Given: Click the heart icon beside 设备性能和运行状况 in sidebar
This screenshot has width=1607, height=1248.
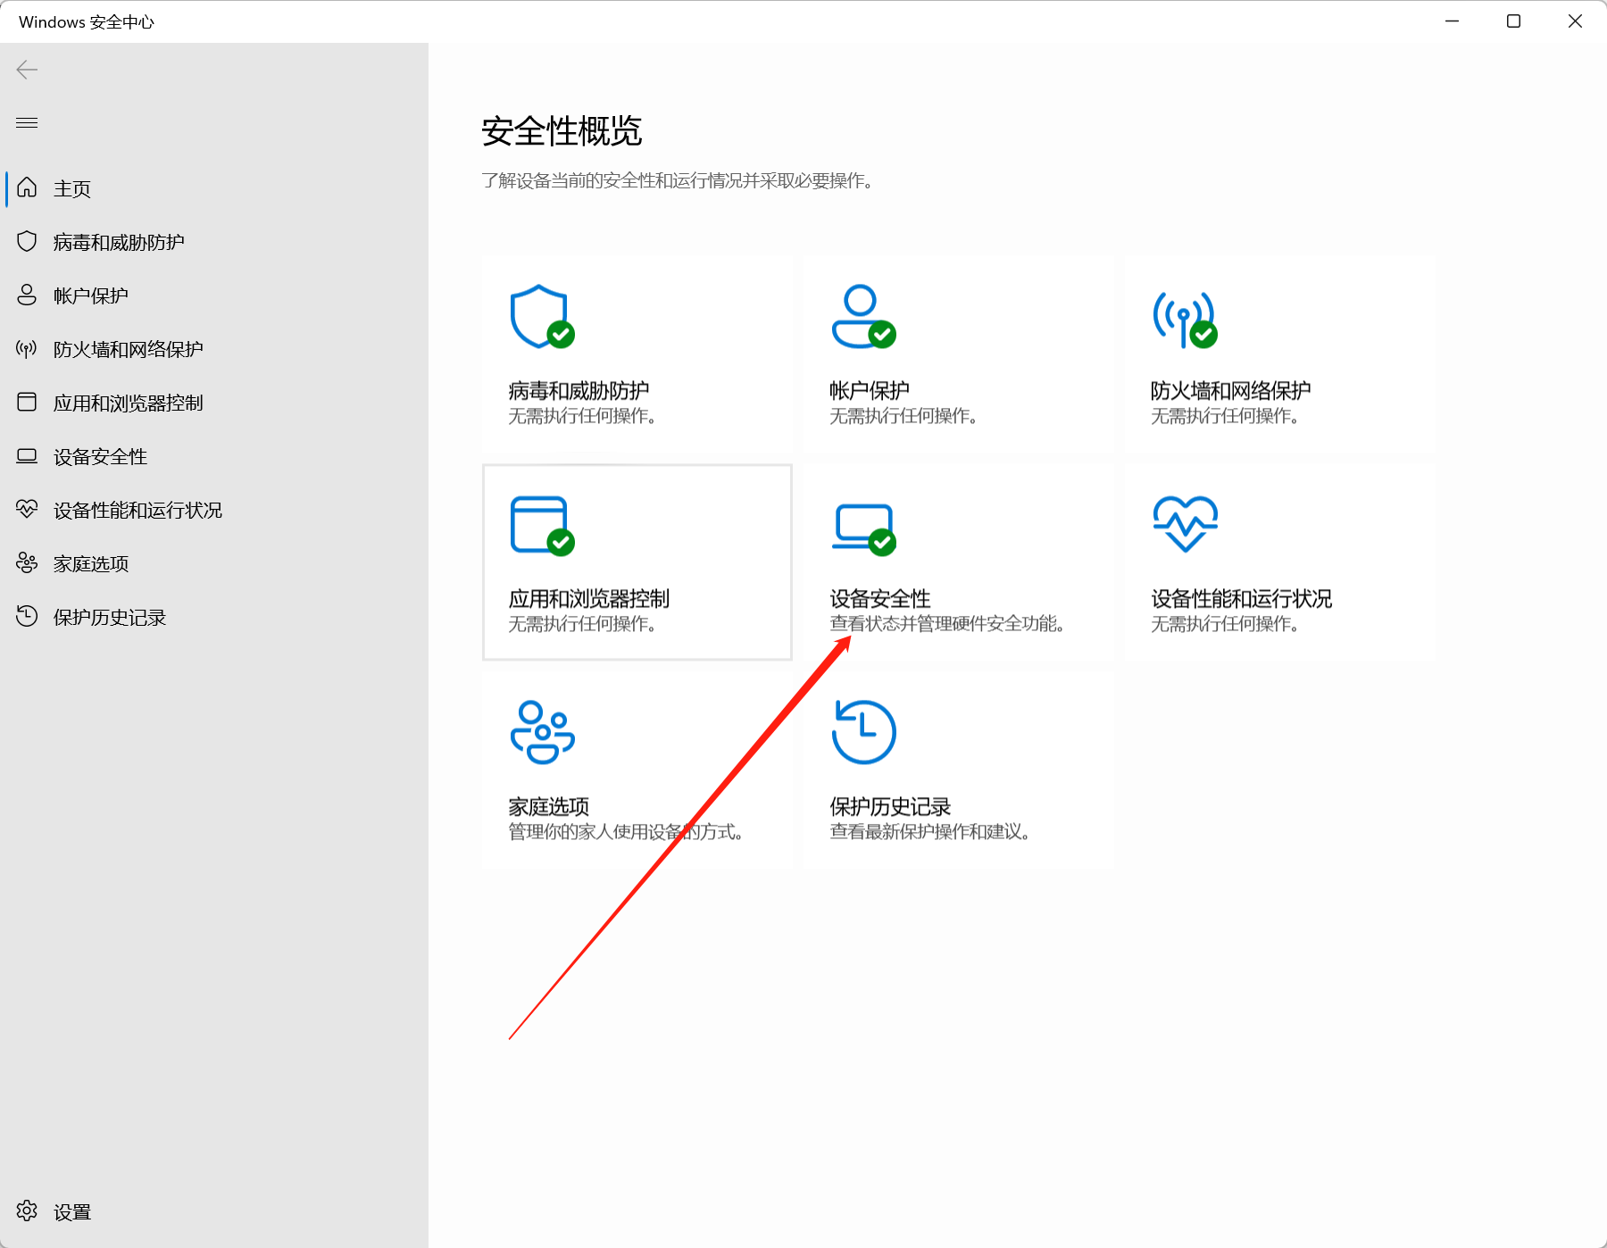Looking at the screenshot, I should (x=27, y=509).
